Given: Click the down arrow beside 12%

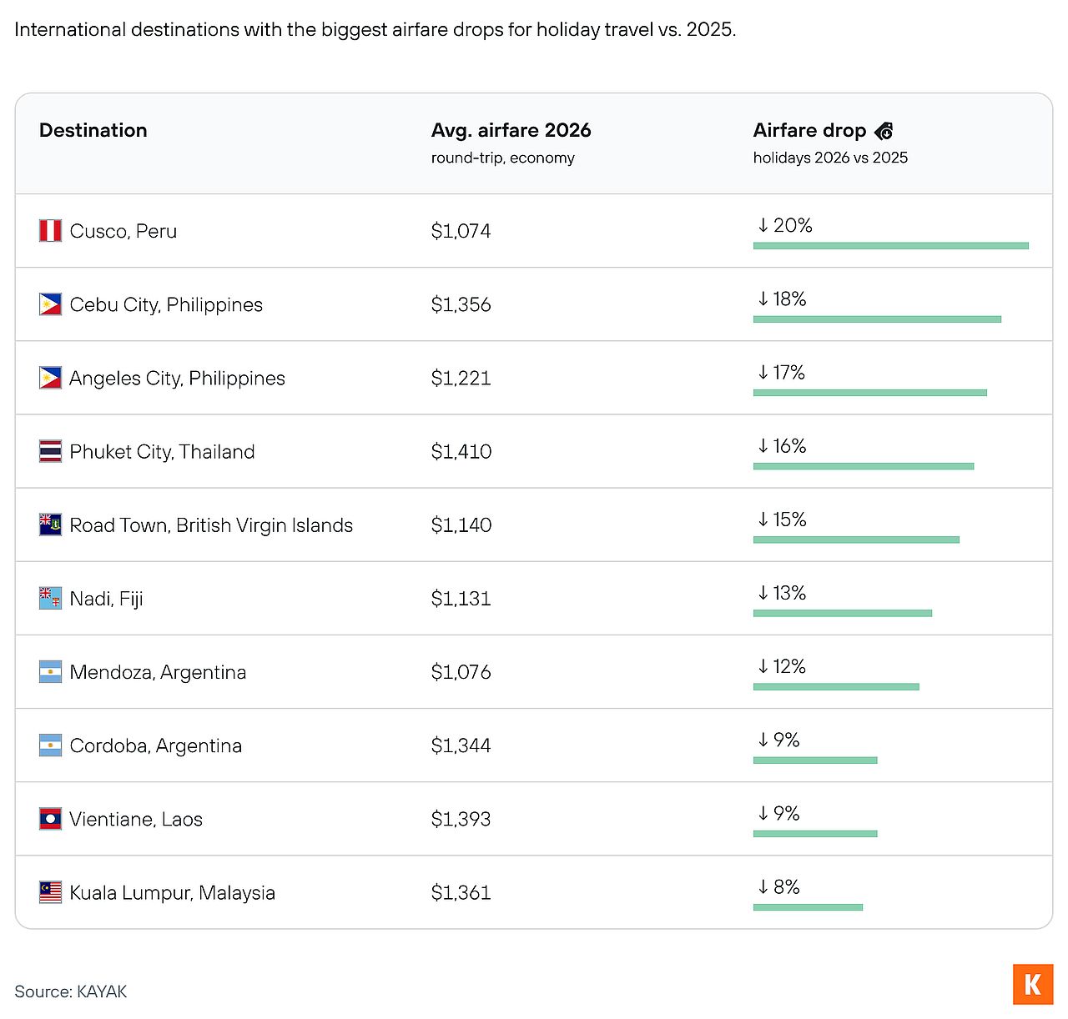Looking at the screenshot, I should pos(763,665).
